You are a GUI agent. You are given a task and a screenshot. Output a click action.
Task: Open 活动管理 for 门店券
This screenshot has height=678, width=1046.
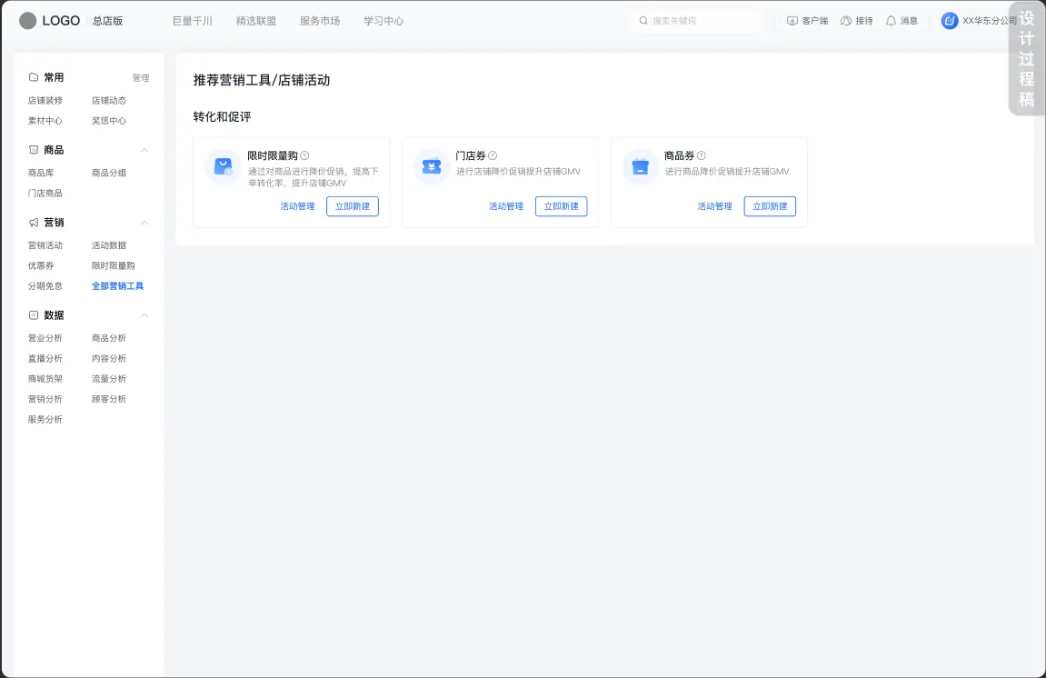pyautogui.click(x=506, y=206)
